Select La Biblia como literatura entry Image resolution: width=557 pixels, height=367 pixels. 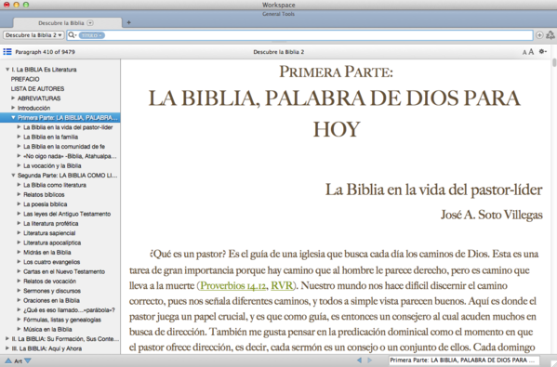click(55, 185)
